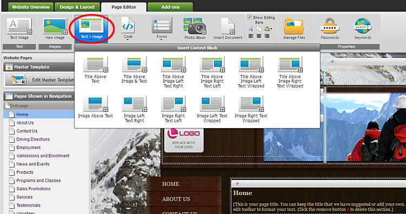
Task: Open the Sales Promotions page
Action: [x=34, y=189]
